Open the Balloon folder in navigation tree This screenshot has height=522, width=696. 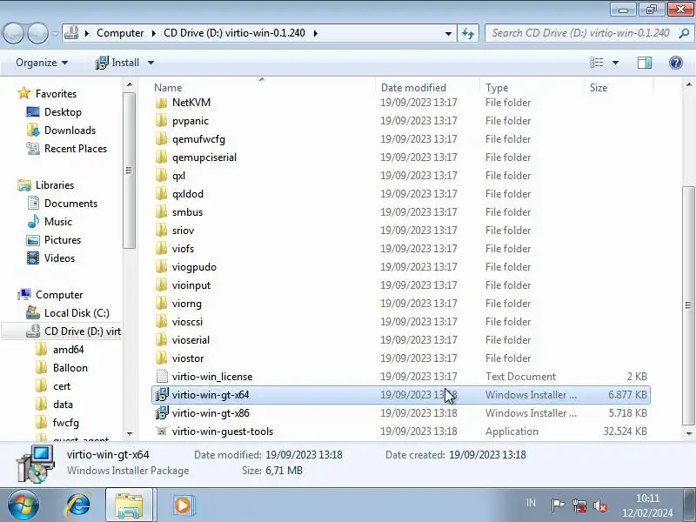click(70, 367)
